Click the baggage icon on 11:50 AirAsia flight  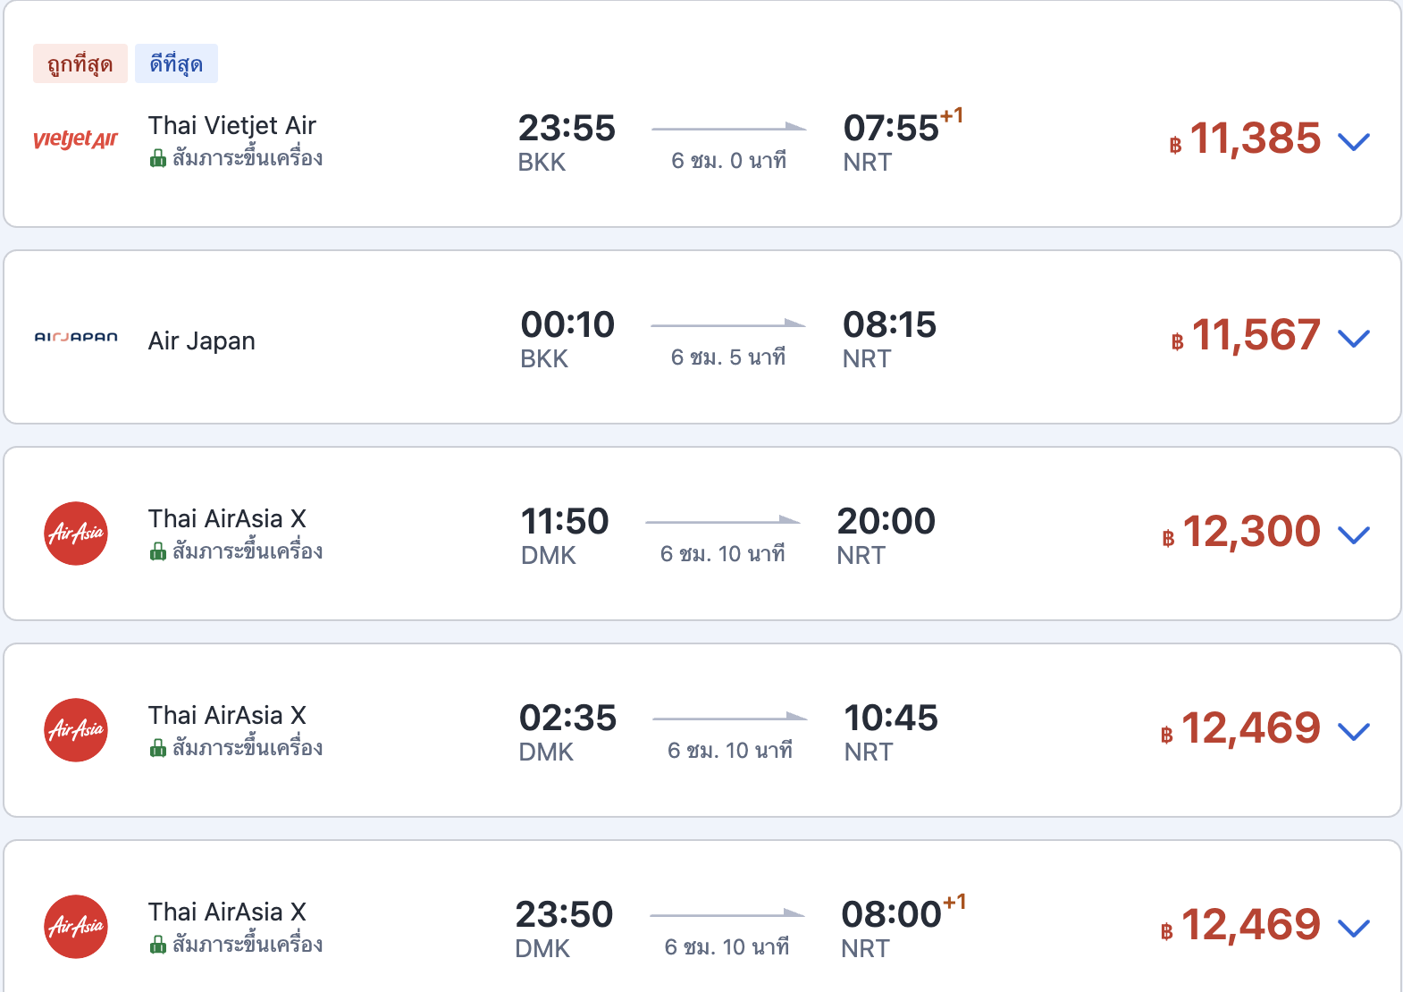pyautogui.click(x=158, y=552)
